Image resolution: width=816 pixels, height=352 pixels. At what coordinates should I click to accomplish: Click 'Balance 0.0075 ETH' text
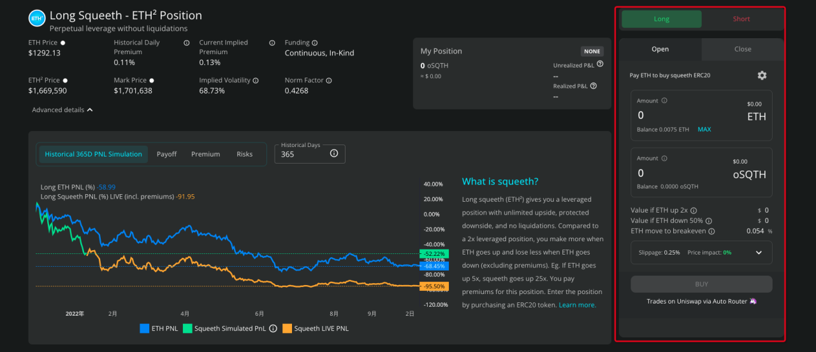[663, 129]
